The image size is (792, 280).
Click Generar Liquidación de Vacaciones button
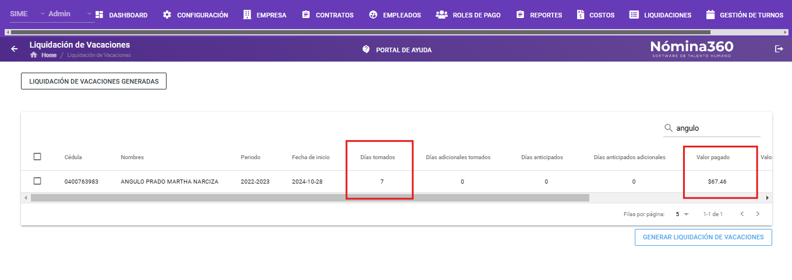coord(703,237)
